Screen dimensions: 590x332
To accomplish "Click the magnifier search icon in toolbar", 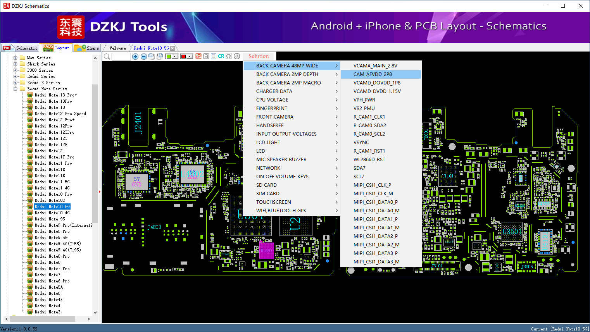I will pyautogui.click(x=107, y=57).
